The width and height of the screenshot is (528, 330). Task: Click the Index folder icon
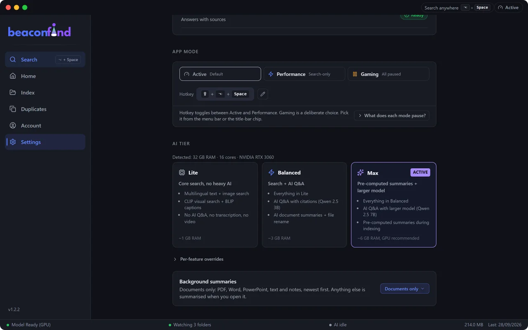pyautogui.click(x=13, y=92)
